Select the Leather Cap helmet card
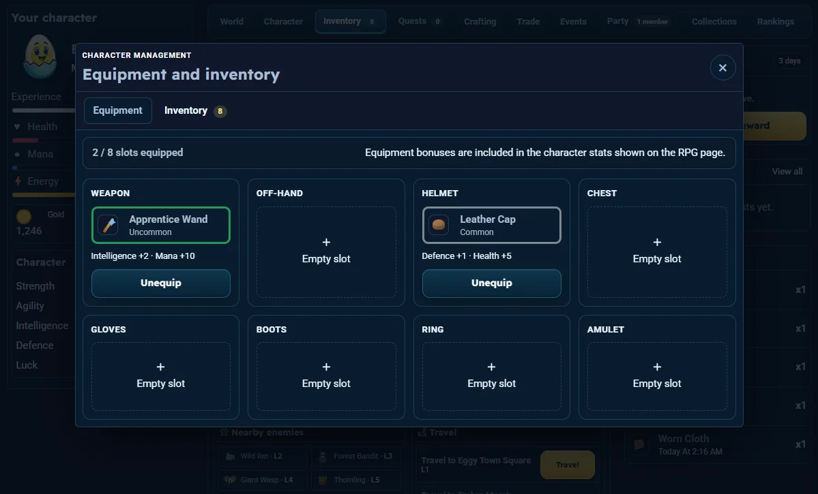 (x=491, y=225)
